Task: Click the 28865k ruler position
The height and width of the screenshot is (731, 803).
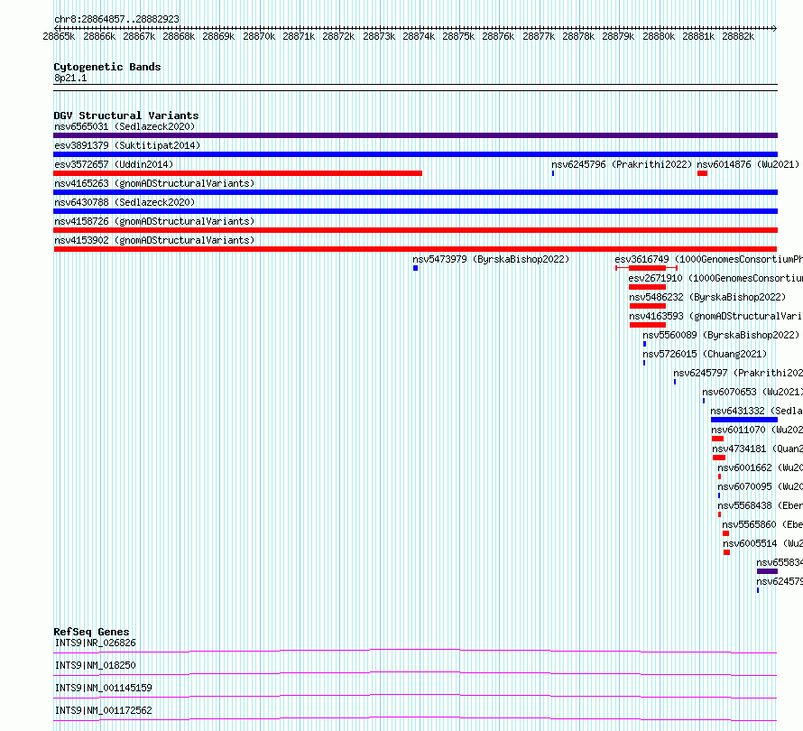Action: pyautogui.click(x=59, y=37)
